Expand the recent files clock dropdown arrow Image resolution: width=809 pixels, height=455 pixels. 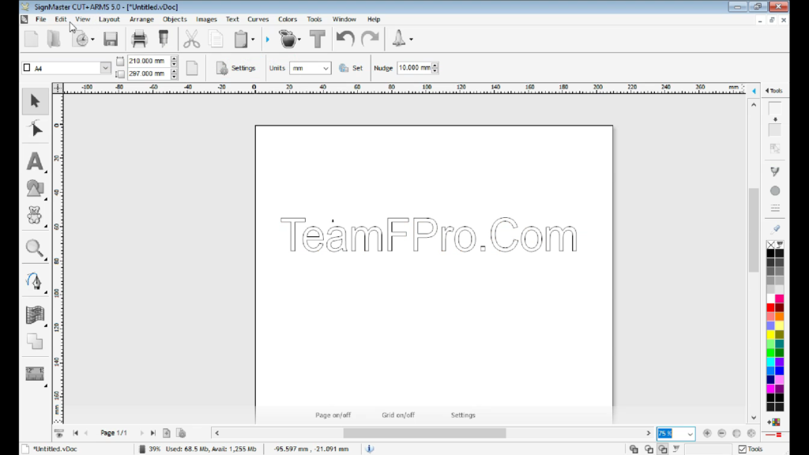[x=93, y=39]
